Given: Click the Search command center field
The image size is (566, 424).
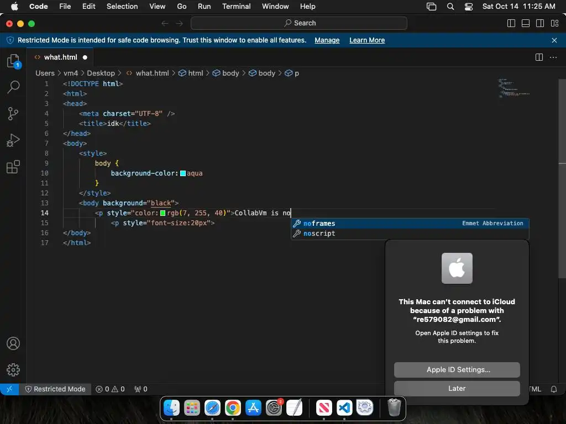Looking at the screenshot, I should click(299, 23).
